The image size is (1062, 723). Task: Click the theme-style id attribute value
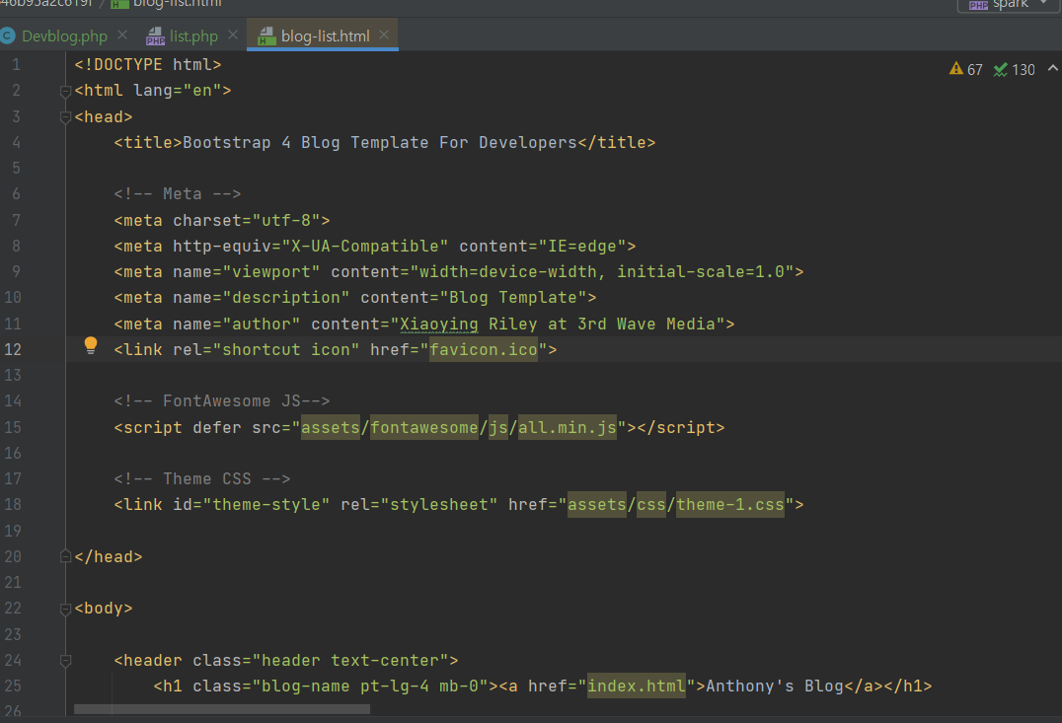click(x=266, y=504)
